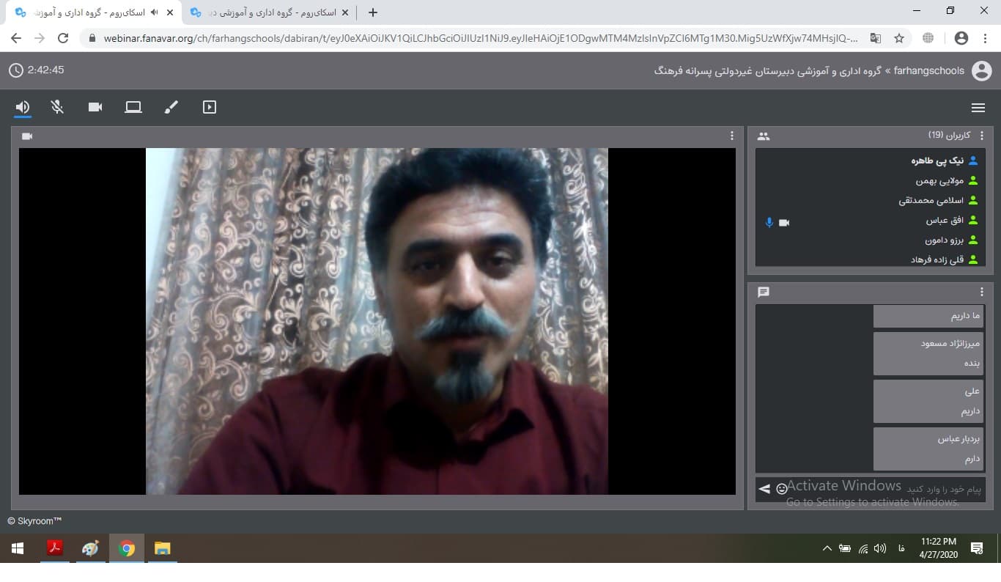This screenshot has width=1001, height=582.
Task: Bookmark this page with star icon
Action: (899, 38)
